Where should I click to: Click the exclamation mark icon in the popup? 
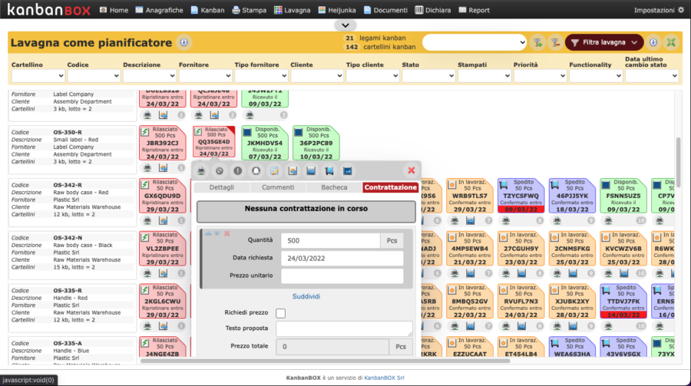(237, 170)
